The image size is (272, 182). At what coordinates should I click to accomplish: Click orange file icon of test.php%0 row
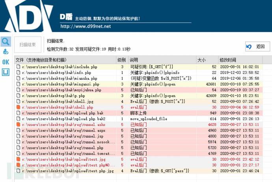coord(18,165)
